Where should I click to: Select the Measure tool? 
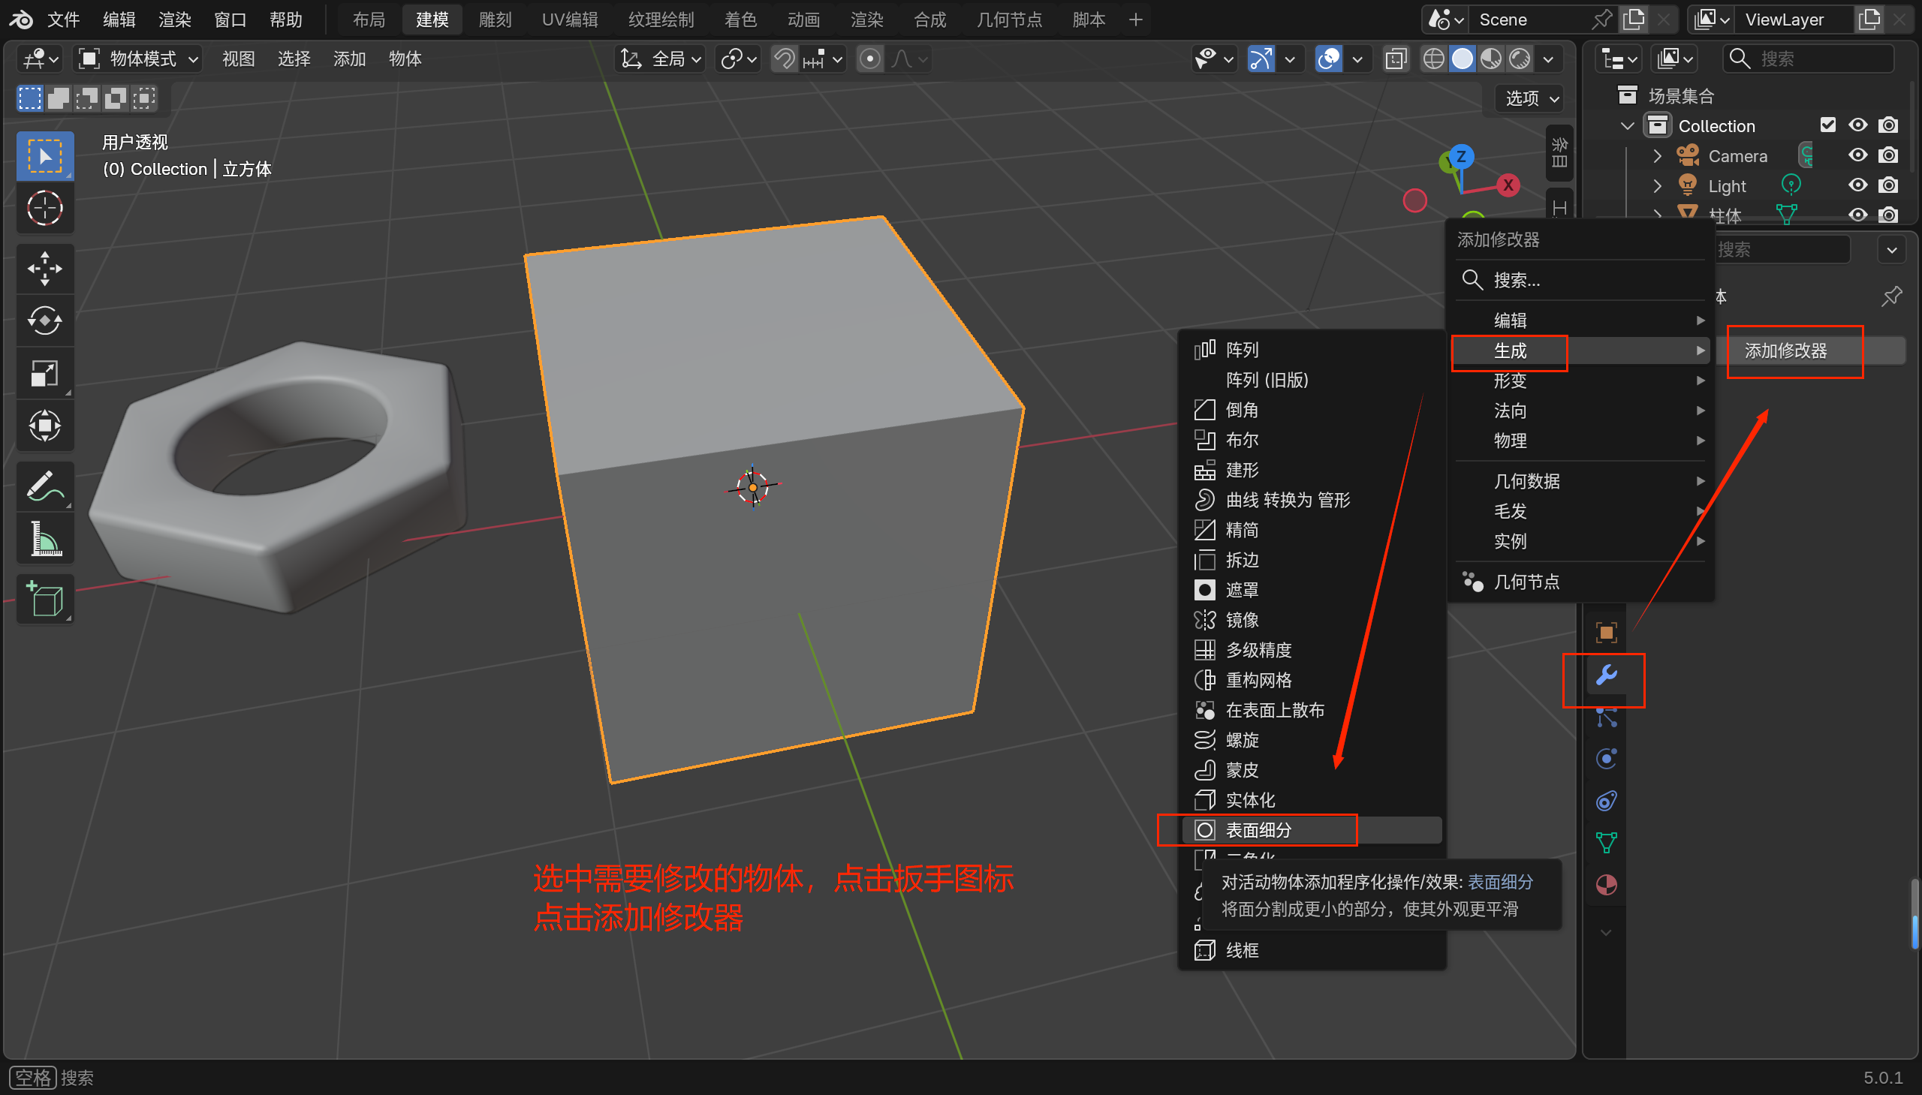pyautogui.click(x=44, y=539)
